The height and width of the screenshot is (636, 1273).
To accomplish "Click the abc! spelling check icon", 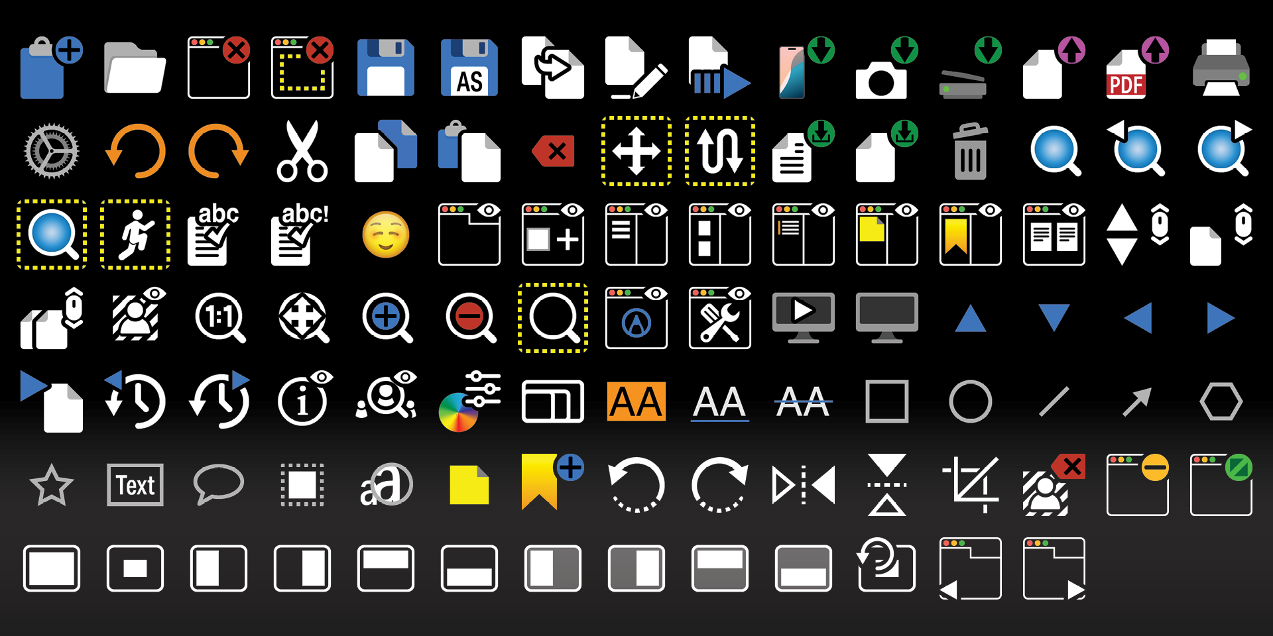I will (x=300, y=235).
